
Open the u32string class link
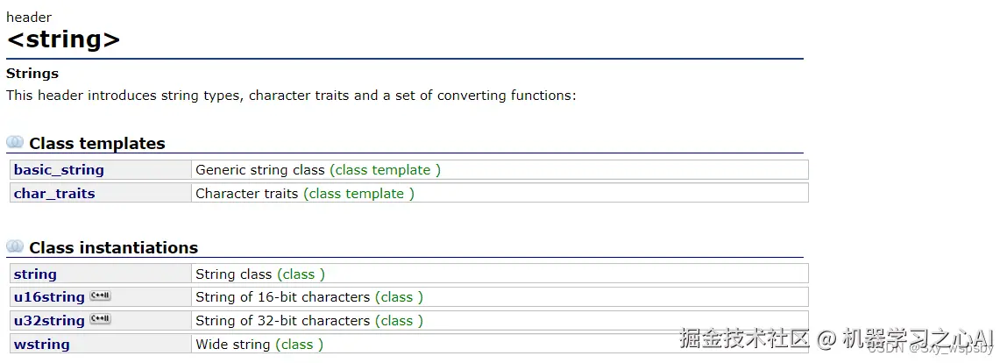point(49,321)
